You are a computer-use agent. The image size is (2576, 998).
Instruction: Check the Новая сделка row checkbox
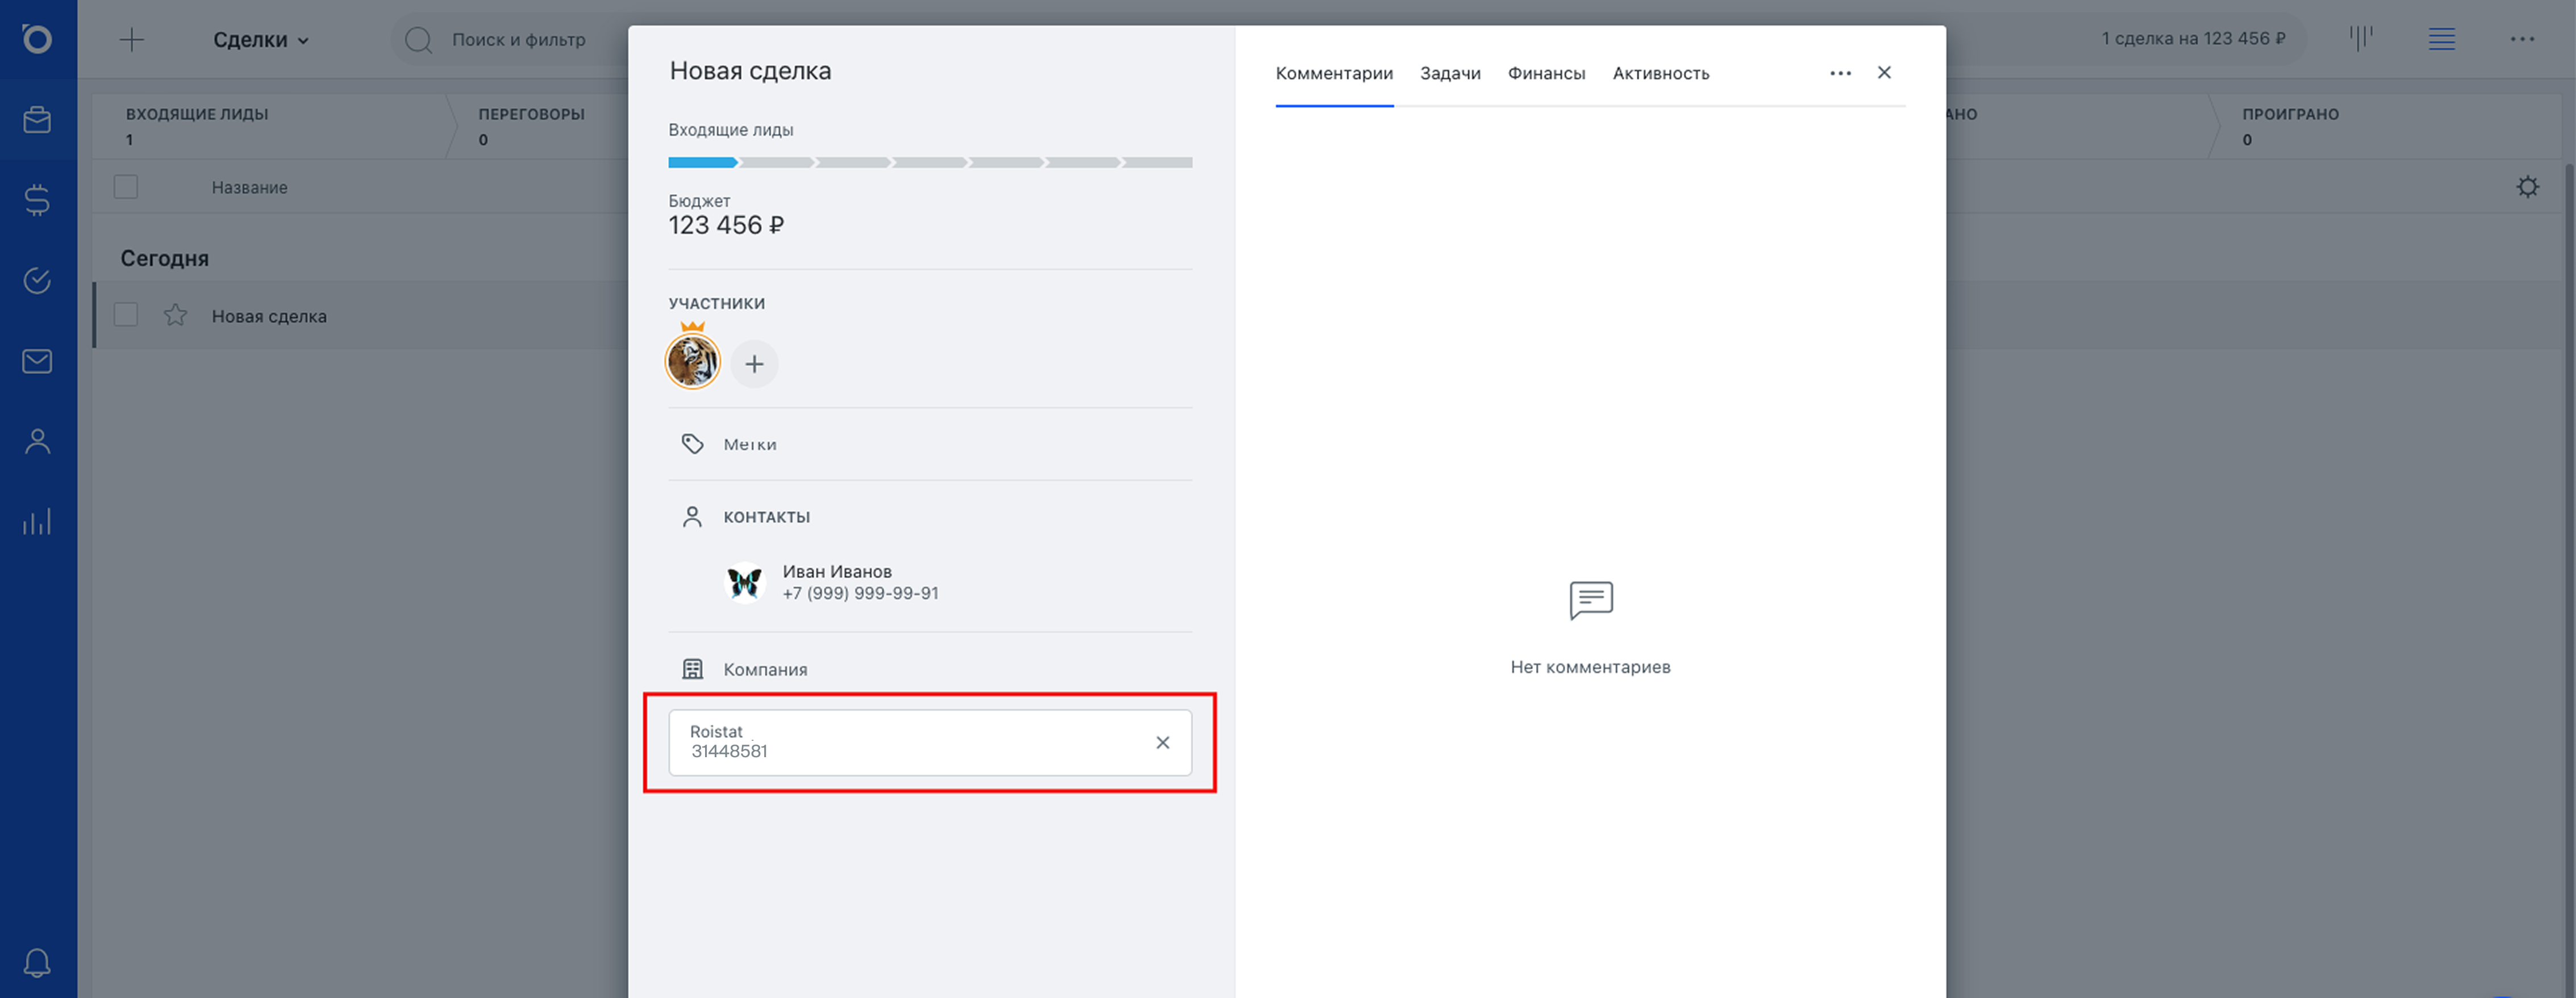pos(126,315)
